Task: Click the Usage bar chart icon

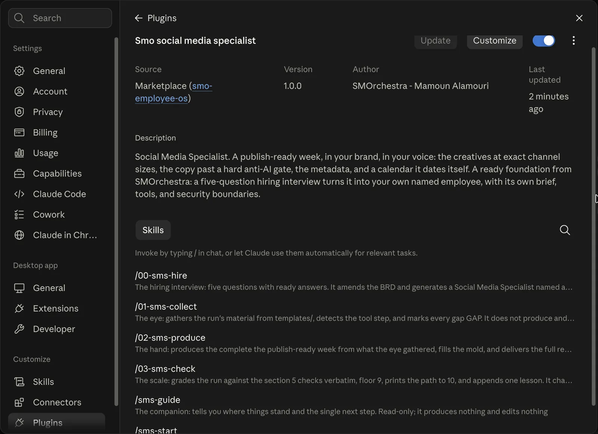Action: pyautogui.click(x=19, y=153)
